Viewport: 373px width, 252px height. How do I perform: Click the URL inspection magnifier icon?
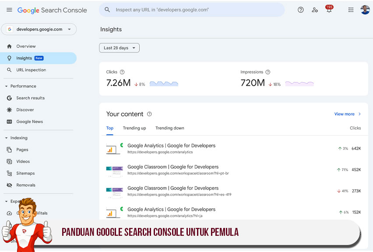click(x=9, y=70)
